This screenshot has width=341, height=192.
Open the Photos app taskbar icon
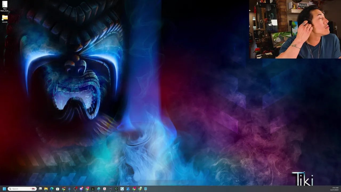pos(128,189)
